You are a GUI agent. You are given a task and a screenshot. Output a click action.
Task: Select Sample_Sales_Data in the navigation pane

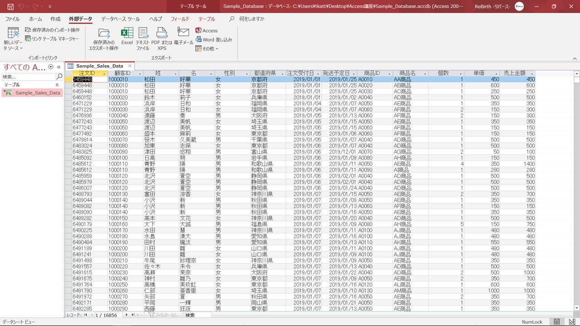[x=37, y=93]
